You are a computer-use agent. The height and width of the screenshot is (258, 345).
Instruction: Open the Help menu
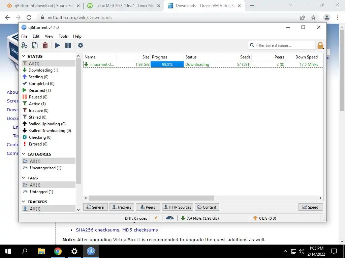coord(77,36)
